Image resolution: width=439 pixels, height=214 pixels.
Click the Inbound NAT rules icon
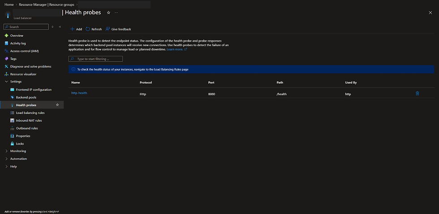click(12, 120)
